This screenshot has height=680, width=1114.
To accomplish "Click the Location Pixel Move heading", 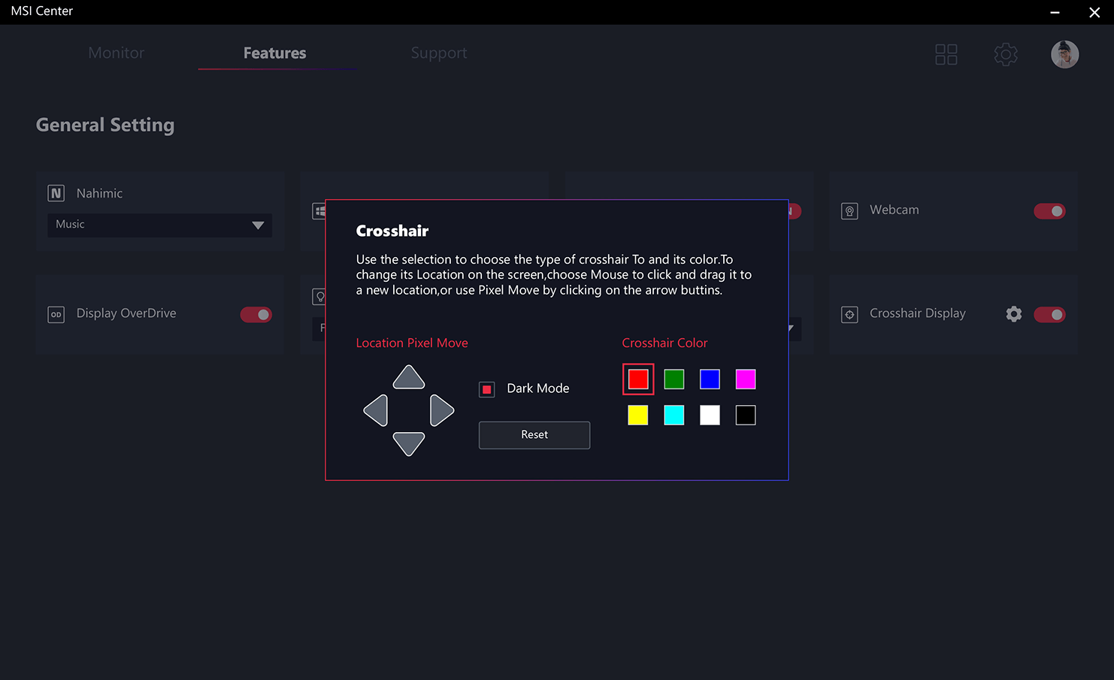I will pyautogui.click(x=412, y=343).
